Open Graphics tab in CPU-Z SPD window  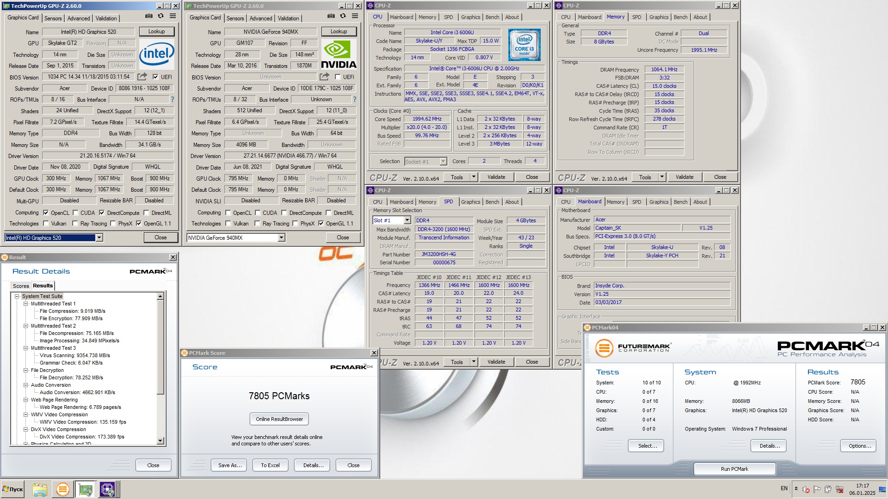pos(470,202)
